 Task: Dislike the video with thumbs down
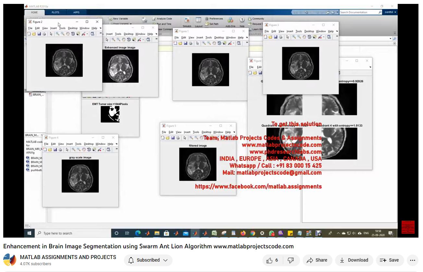pos(291,260)
